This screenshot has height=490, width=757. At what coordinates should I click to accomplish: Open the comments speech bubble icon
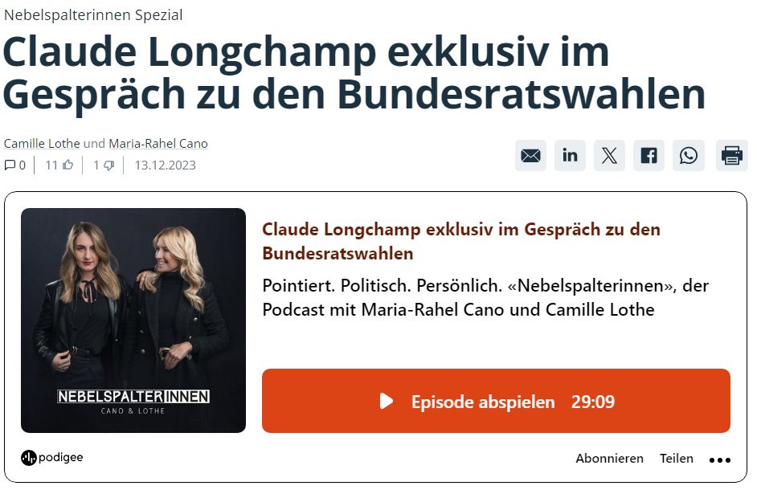click(10, 165)
